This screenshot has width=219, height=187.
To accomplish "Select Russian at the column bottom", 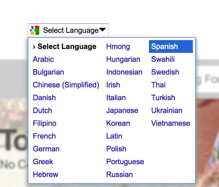I will pos(120,174).
